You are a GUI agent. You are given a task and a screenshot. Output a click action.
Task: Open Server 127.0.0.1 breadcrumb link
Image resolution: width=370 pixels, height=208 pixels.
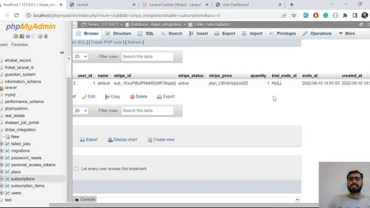[102, 24]
